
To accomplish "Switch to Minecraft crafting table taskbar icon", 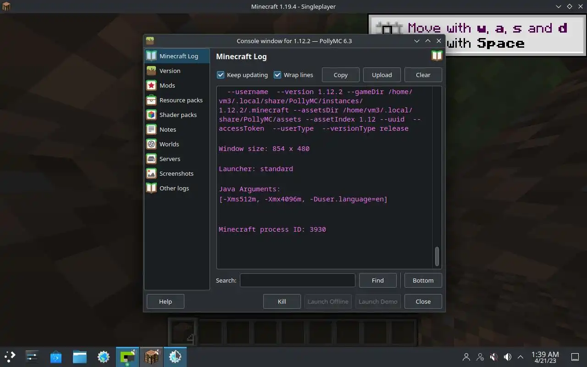I will [151, 356].
